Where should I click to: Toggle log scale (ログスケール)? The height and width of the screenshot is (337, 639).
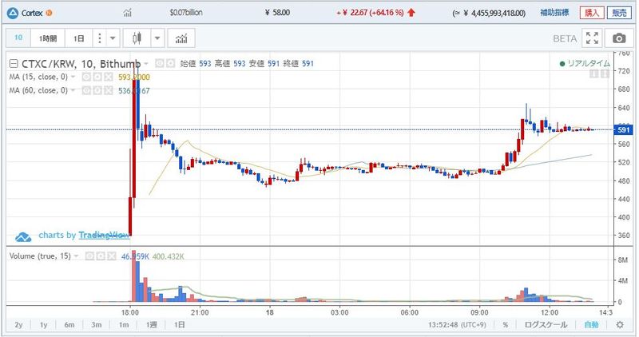[545, 325]
